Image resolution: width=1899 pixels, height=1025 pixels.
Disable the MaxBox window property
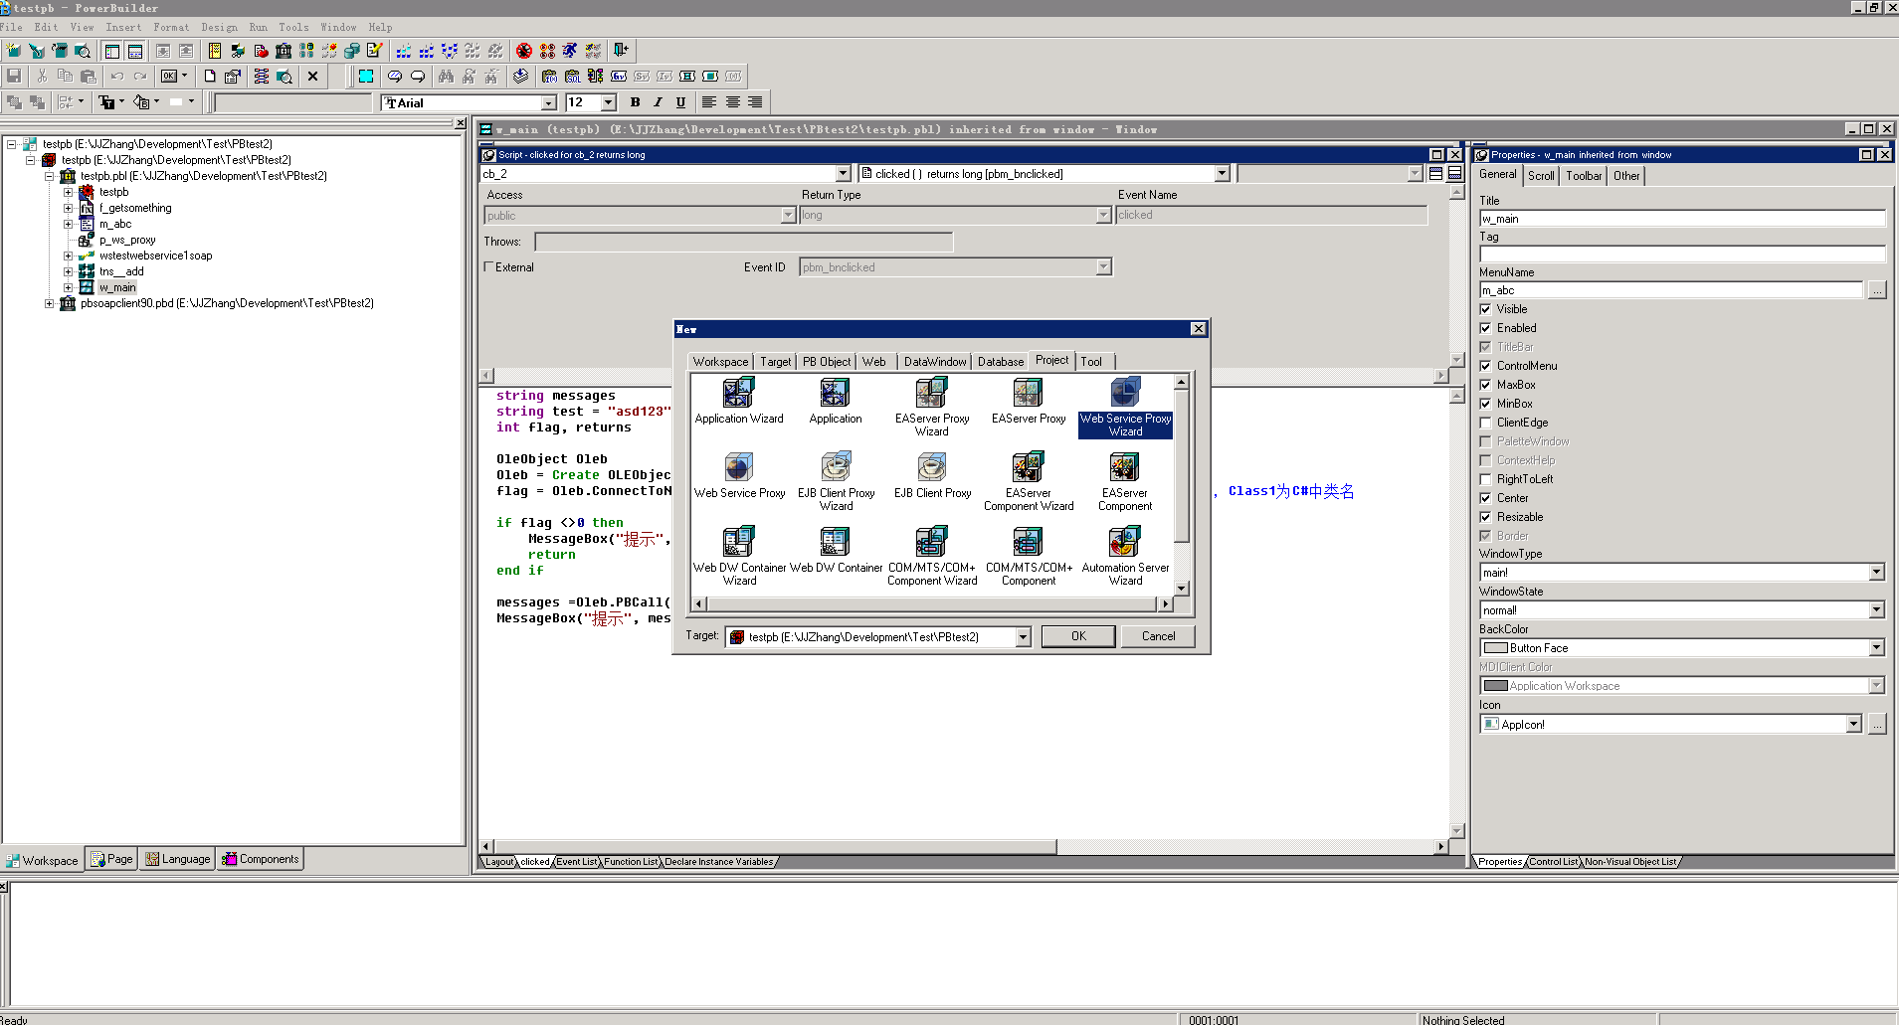pos(1485,385)
